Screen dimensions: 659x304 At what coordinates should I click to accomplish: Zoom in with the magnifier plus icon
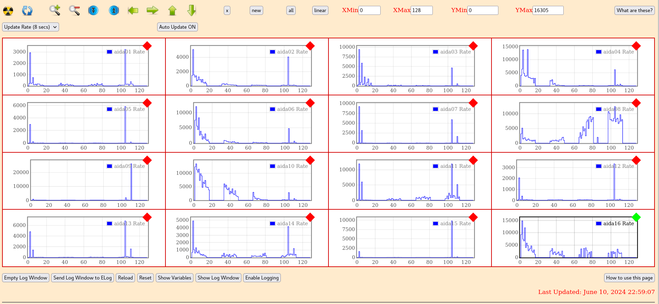coord(55,10)
